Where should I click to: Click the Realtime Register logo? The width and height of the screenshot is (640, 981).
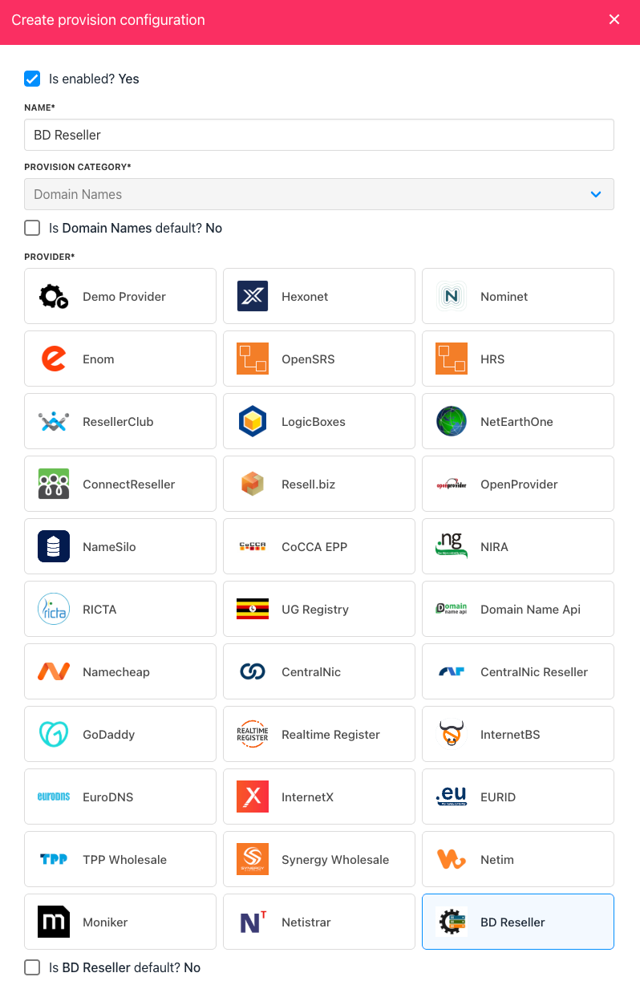tap(253, 735)
